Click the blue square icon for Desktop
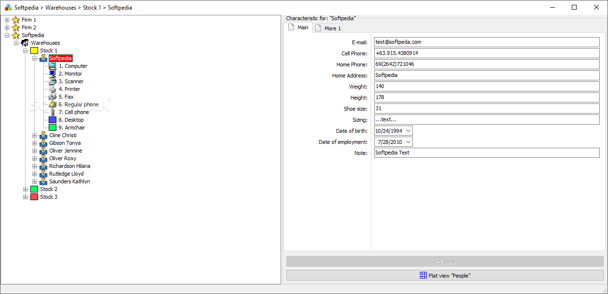The image size is (608, 294). [53, 120]
